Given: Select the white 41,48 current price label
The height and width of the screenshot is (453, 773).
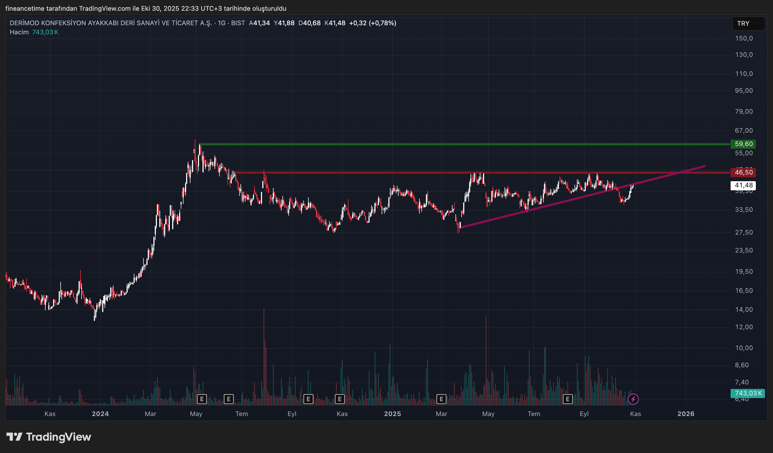Looking at the screenshot, I should point(743,185).
